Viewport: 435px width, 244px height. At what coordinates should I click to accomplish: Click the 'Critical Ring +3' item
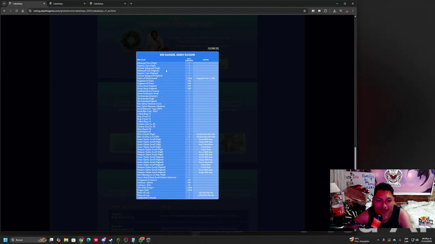coord(144,114)
